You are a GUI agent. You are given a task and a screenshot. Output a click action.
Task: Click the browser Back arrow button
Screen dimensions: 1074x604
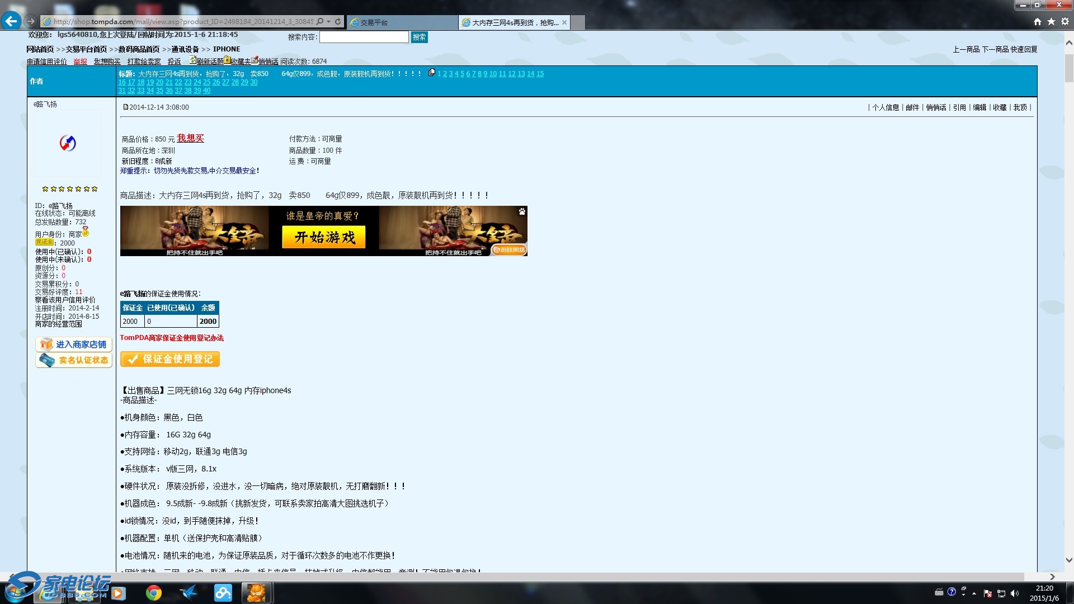(11, 21)
